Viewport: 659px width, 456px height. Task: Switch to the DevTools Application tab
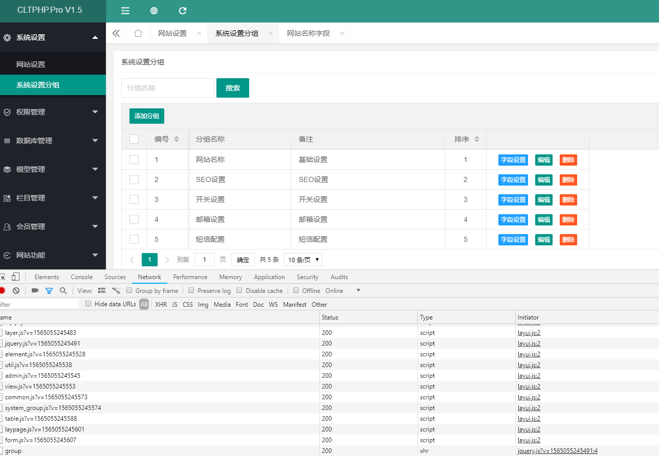click(269, 277)
